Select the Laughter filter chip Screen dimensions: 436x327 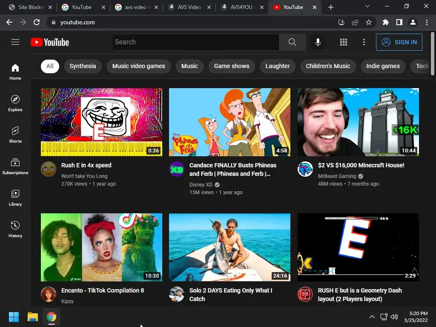tap(278, 66)
